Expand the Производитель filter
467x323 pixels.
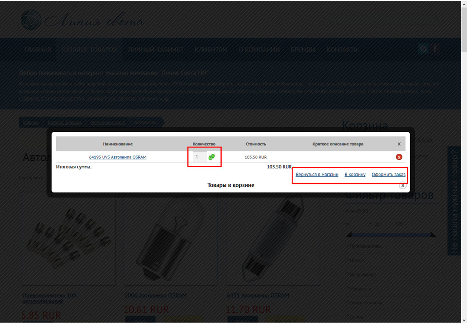tap(364, 246)
